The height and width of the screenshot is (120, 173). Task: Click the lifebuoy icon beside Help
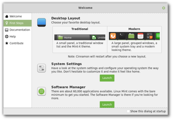pos(7,37)
